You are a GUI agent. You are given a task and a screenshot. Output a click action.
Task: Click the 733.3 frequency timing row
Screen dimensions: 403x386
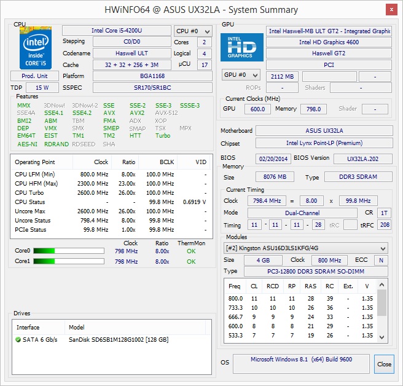pos(300,308)
